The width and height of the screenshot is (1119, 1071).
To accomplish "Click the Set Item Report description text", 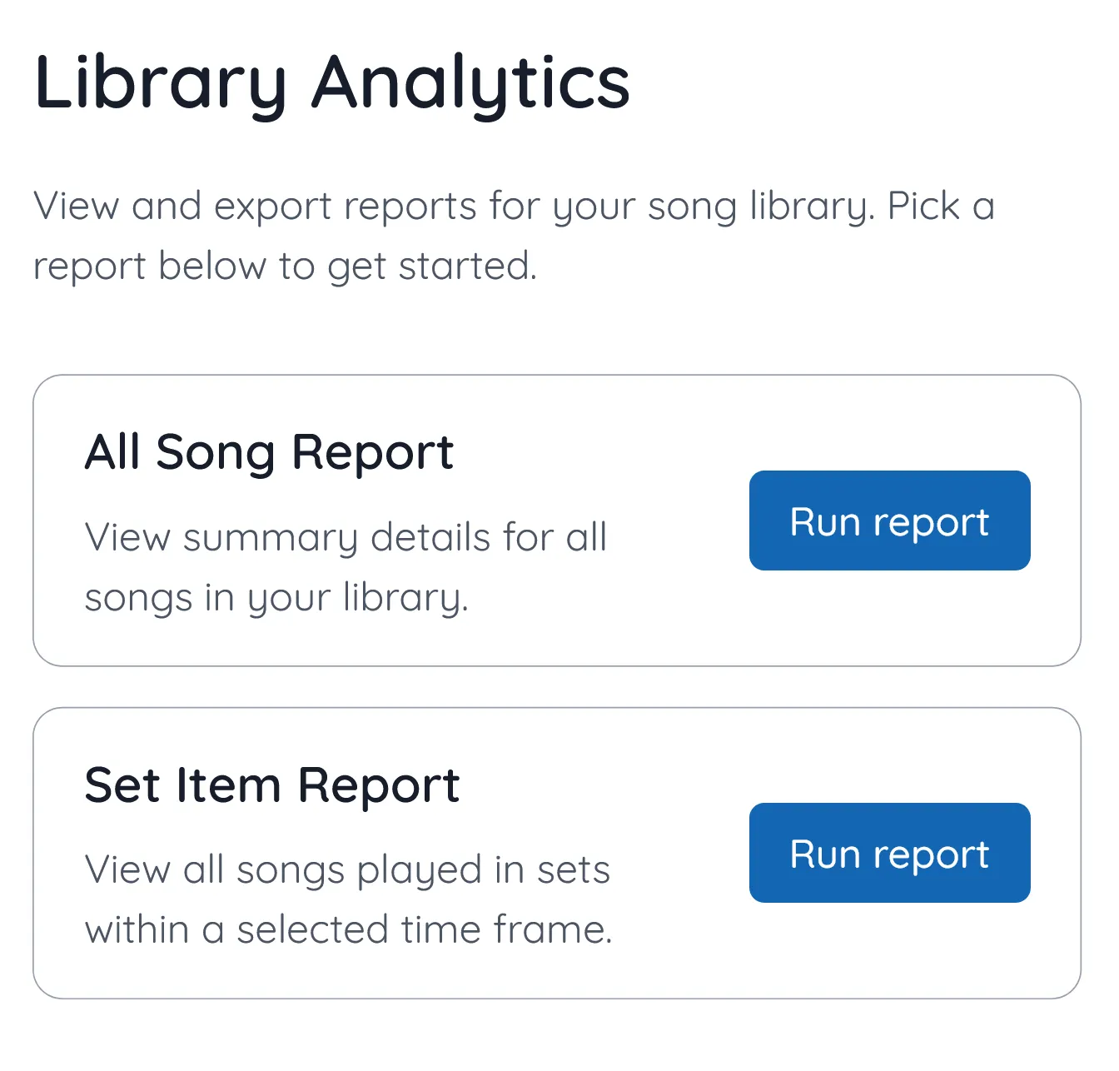I will (349, 899).
